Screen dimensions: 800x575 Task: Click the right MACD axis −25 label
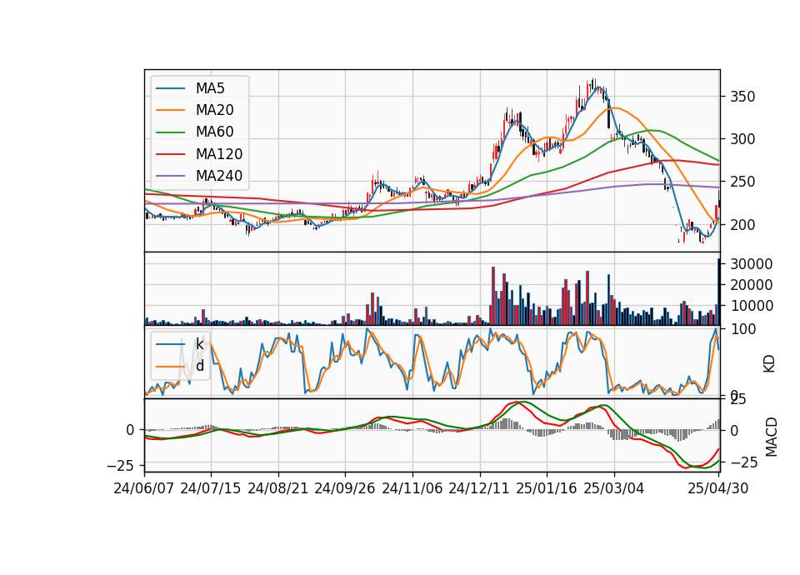pos(744,462)
